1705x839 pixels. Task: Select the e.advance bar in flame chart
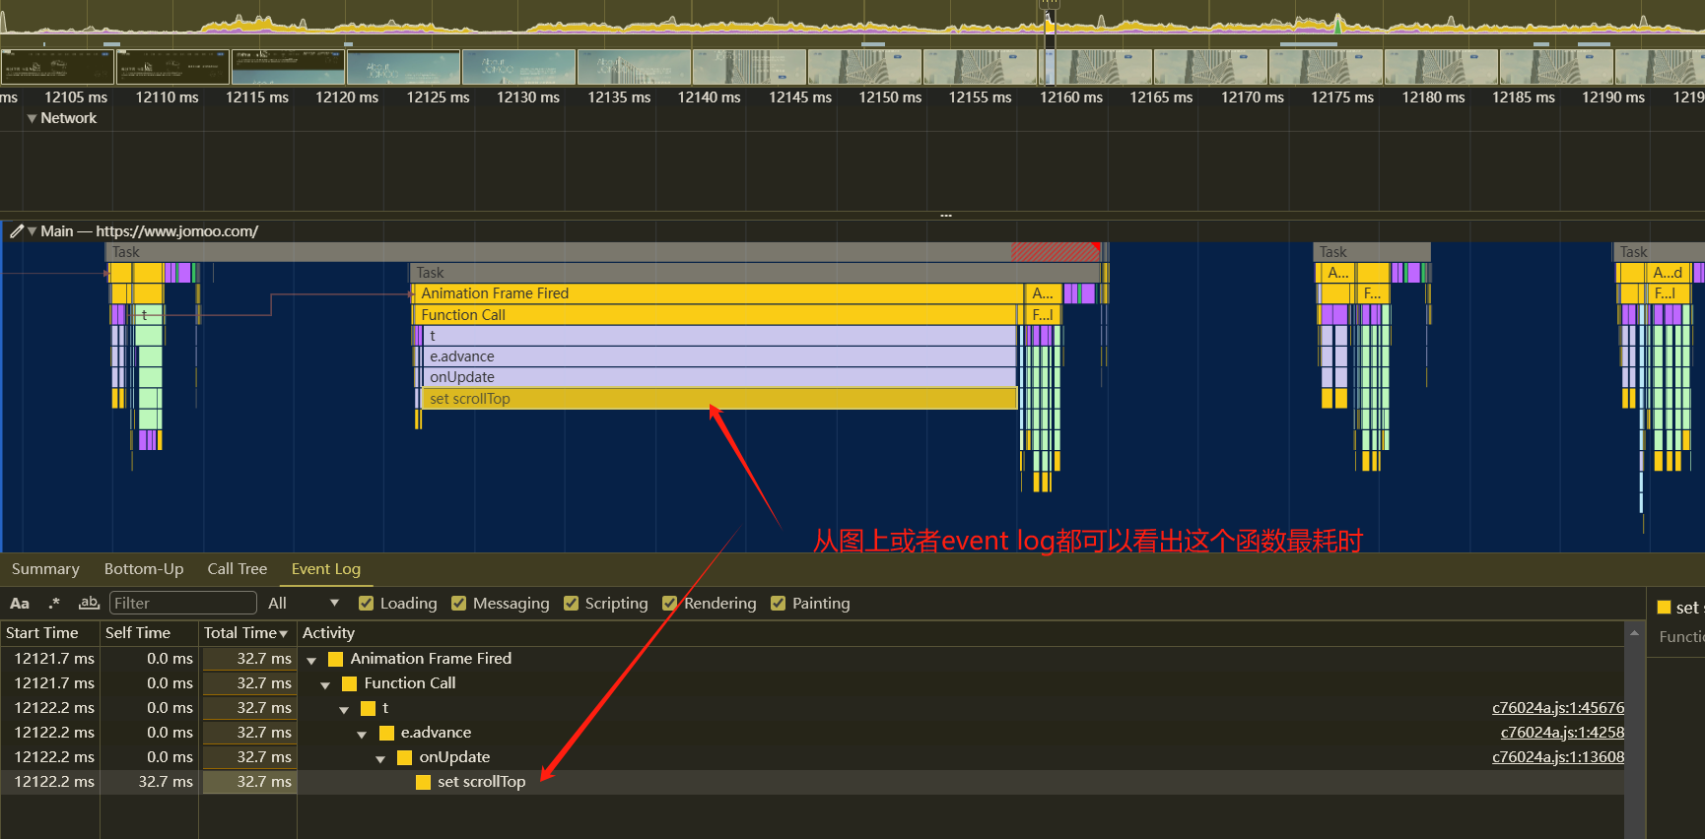click(x=719, y=357)
